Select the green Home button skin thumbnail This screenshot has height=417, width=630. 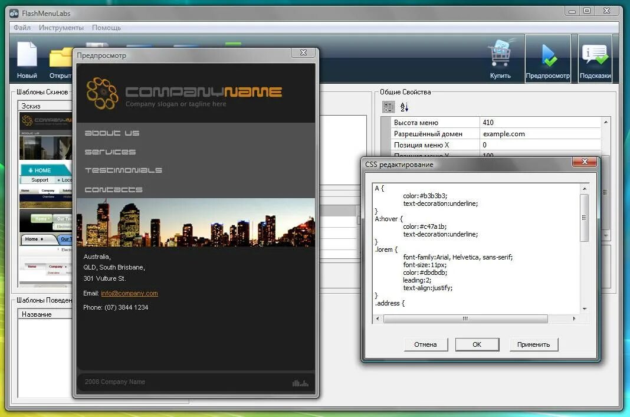(x=46, y=221)
